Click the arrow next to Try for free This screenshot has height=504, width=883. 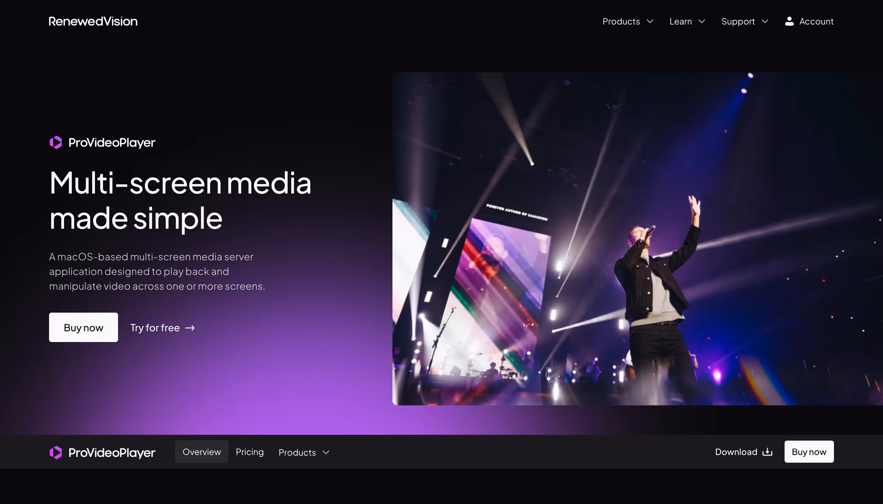tap(190, 328)
